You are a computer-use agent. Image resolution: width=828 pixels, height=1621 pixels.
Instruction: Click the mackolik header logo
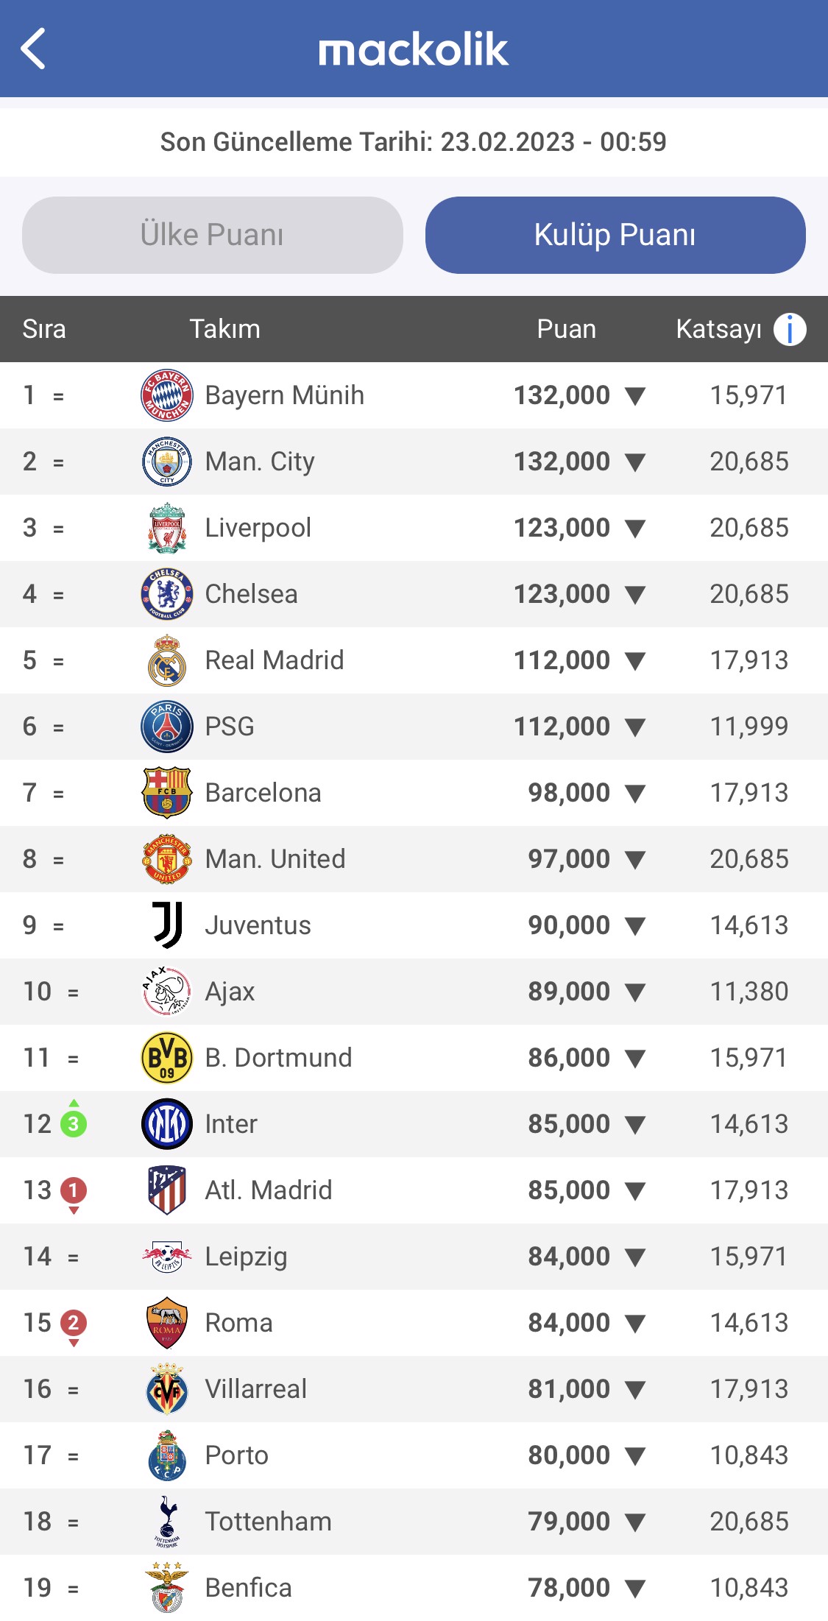(x=414, y=50)
